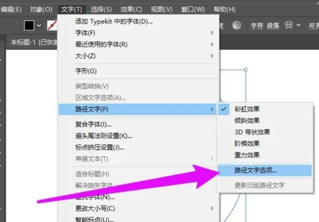
Task: Open the 窗口(W) menu
Action: click(193, 10)
